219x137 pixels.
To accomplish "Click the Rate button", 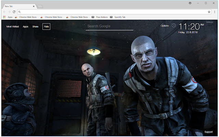I will pyautogui.click(x=47, y=27).
